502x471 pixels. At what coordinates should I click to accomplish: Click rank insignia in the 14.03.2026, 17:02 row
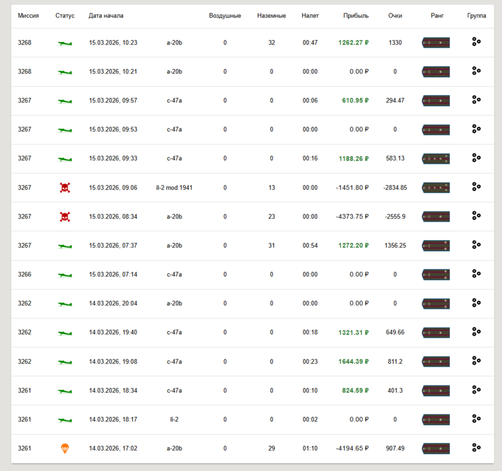tap(435, 448)
